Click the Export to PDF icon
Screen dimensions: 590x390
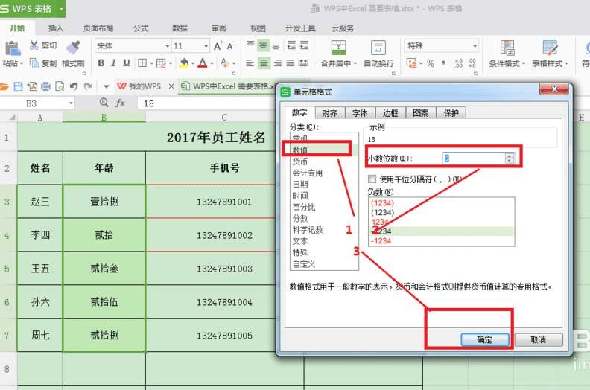click(x=32, y=86)
